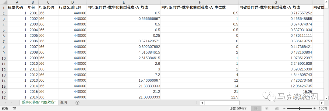Click 同省份同群-数字化转型程度-A_均值 header cell
The height and width of the screenshot is (111, 329).
click(x=276, y=8)
